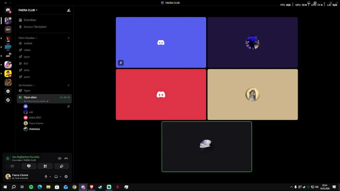Show hidden system tray icons
The width and height of the screenshot is (340, 191).
tap(291, 187)
